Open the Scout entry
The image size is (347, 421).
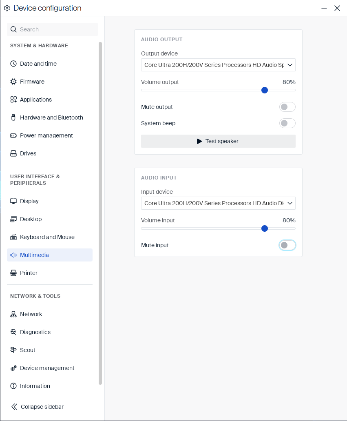tap(50, 350)
